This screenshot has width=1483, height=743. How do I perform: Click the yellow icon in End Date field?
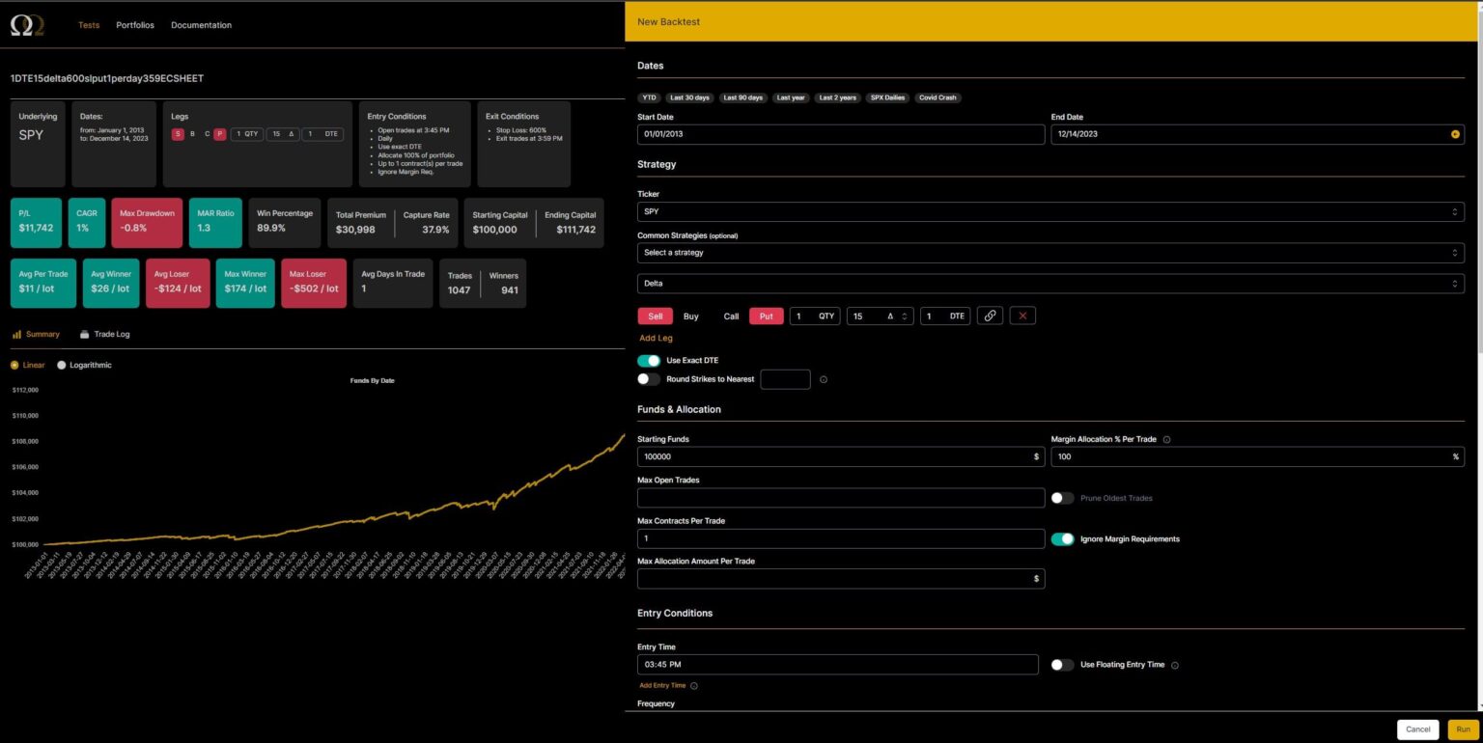coord(1455,134)
